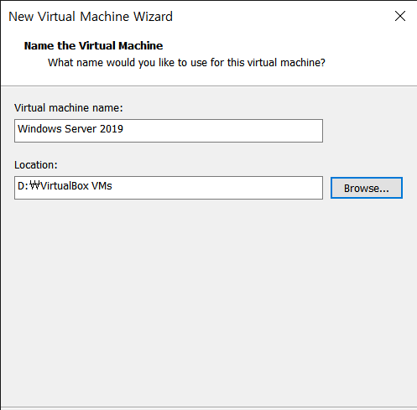Open Browse to choose VM location
This screenshot has height=410, width=417.
367,188
